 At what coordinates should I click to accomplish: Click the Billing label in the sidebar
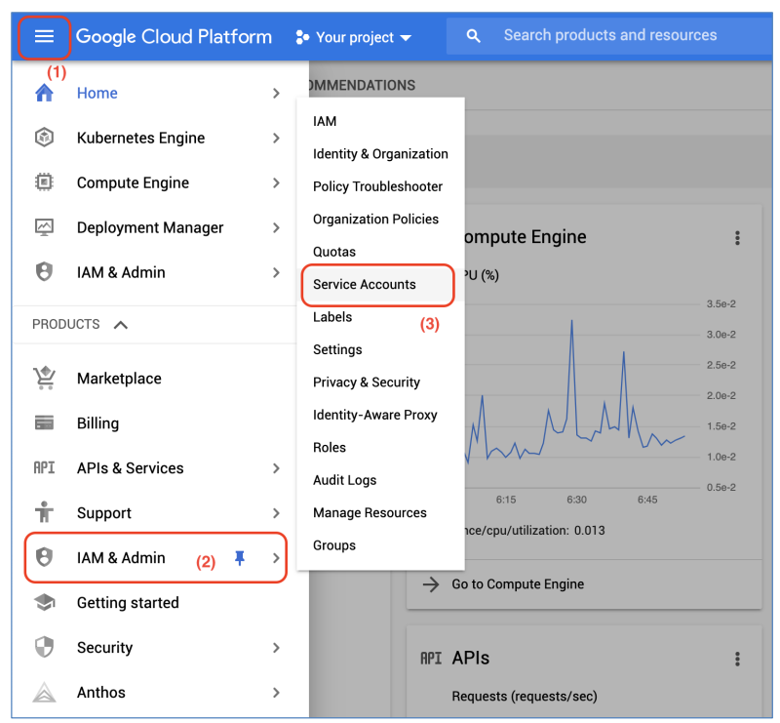click(97, 423)
